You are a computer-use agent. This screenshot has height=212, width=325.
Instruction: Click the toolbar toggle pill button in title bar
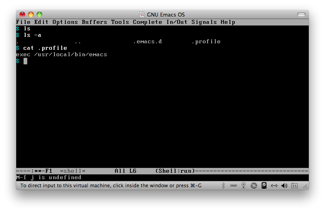[x=301, y=15]
